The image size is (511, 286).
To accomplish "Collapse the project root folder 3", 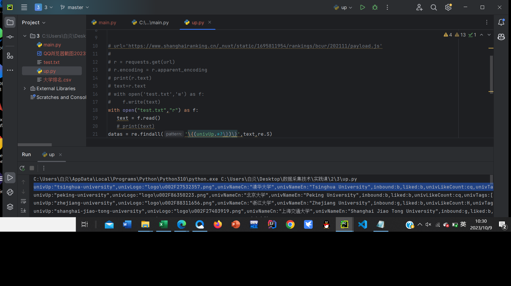I will tap(25, 36).
